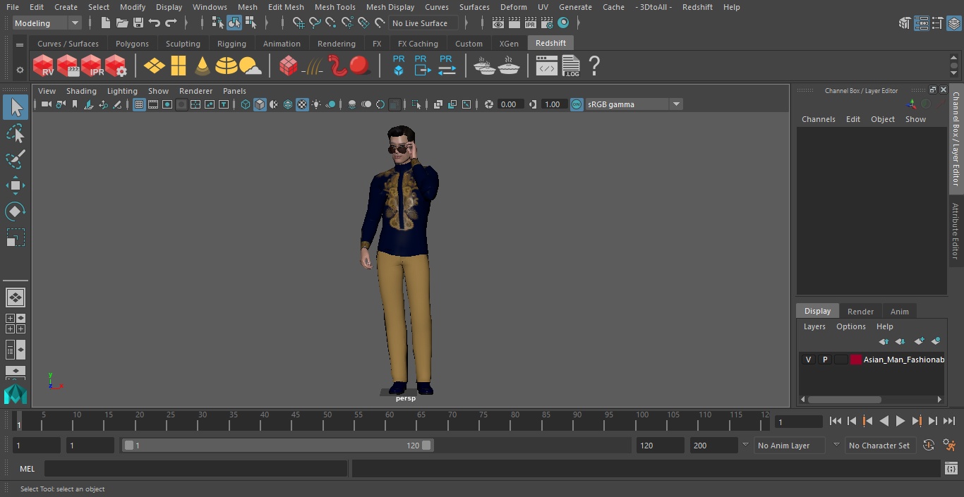
Task: Expand the No Live Surface field
Action: [x=423, y=23]
